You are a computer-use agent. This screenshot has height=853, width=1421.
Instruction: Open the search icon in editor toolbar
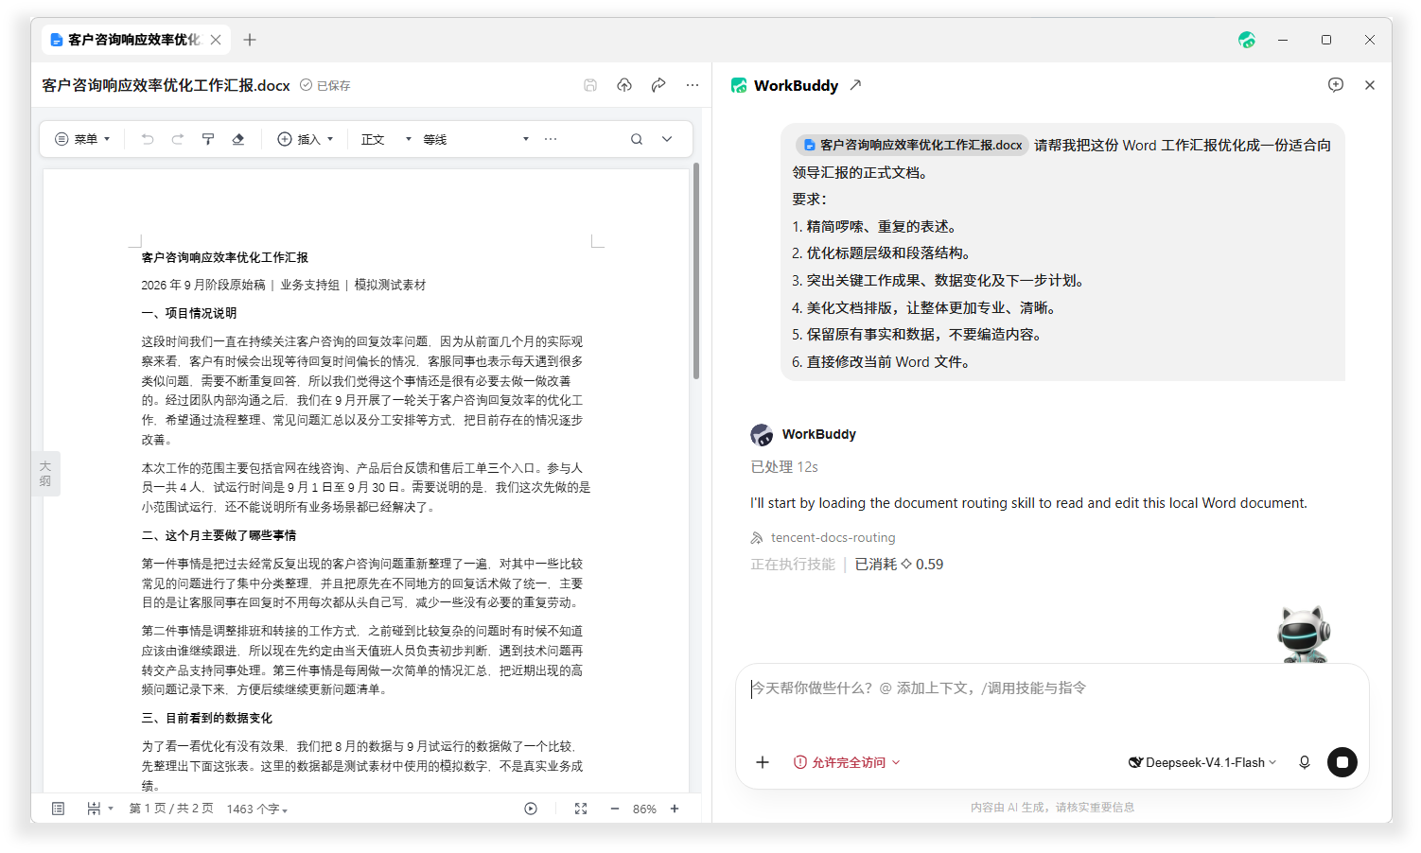click(x=637, y=139)
